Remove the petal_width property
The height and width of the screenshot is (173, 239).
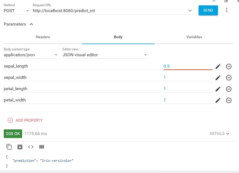229,100
